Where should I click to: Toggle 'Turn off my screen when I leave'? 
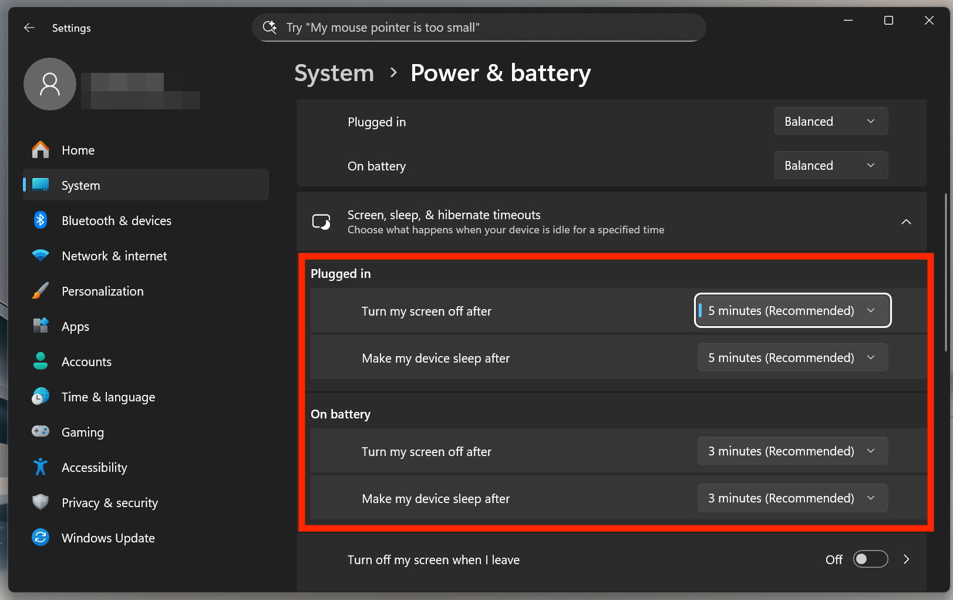click(870, 559)
